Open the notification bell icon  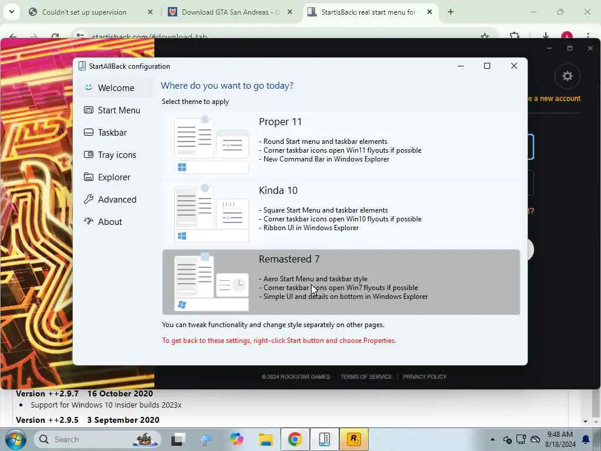pyautogui.click(x=586, y=439)
